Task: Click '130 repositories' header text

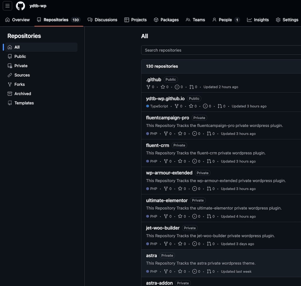Action: [162, 66]
